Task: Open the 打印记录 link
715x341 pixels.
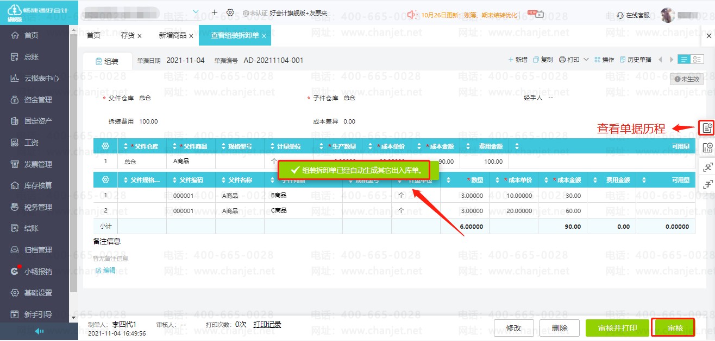Action: click(267, 324)
